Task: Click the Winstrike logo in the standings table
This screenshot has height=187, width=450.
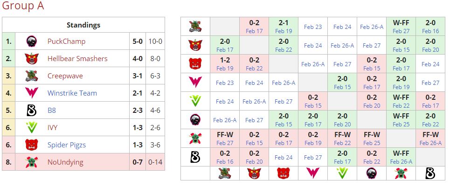Action: coord(31,93)
